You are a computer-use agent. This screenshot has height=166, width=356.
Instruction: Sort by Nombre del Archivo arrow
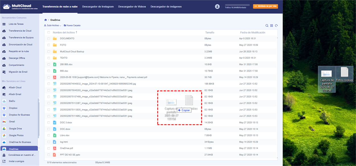click(76, 32)
